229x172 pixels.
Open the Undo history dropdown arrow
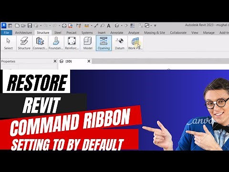click(x=50, y=25)
